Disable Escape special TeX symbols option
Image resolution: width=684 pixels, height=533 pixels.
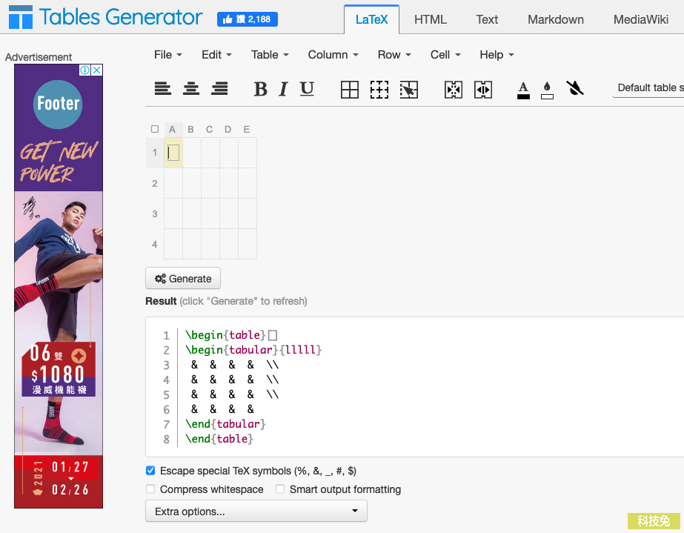pyautogui.click(x=150, y=470)
